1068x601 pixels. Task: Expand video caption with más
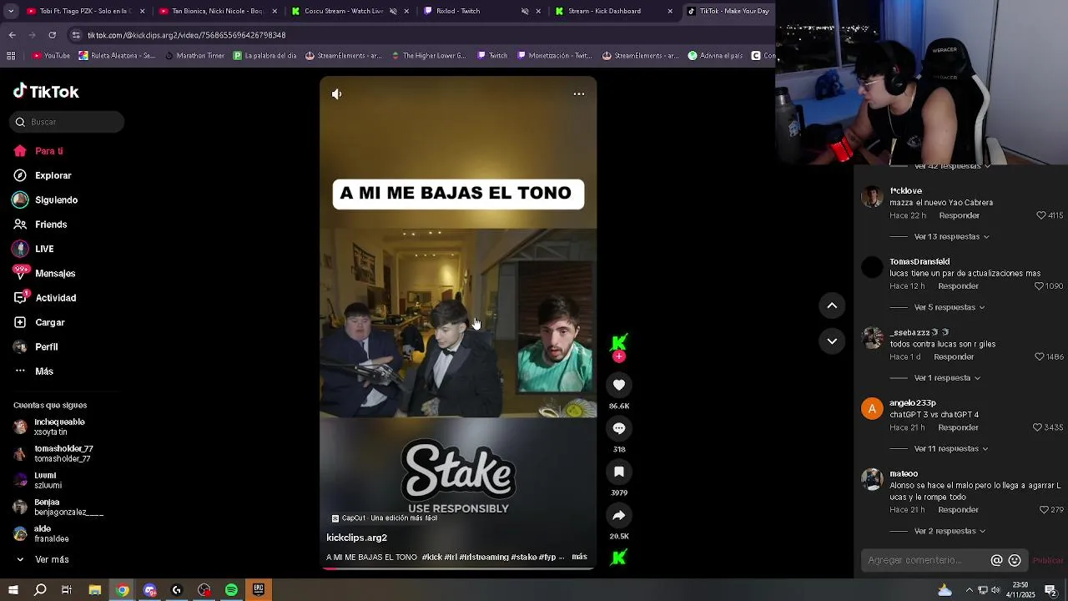pos(579,557)
